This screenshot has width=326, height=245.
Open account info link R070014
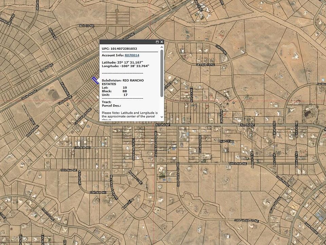point(132,55)
